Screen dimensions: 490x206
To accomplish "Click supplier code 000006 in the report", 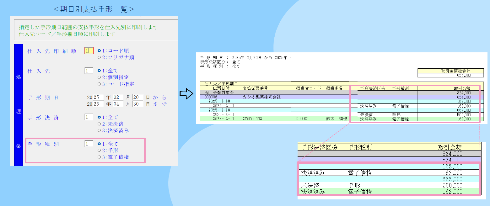I will click(x=211, y=97).
